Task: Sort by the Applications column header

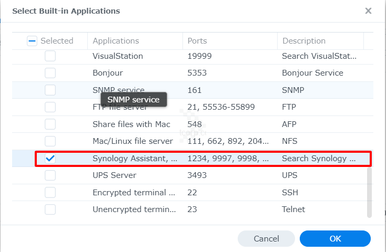Action: 116,41
